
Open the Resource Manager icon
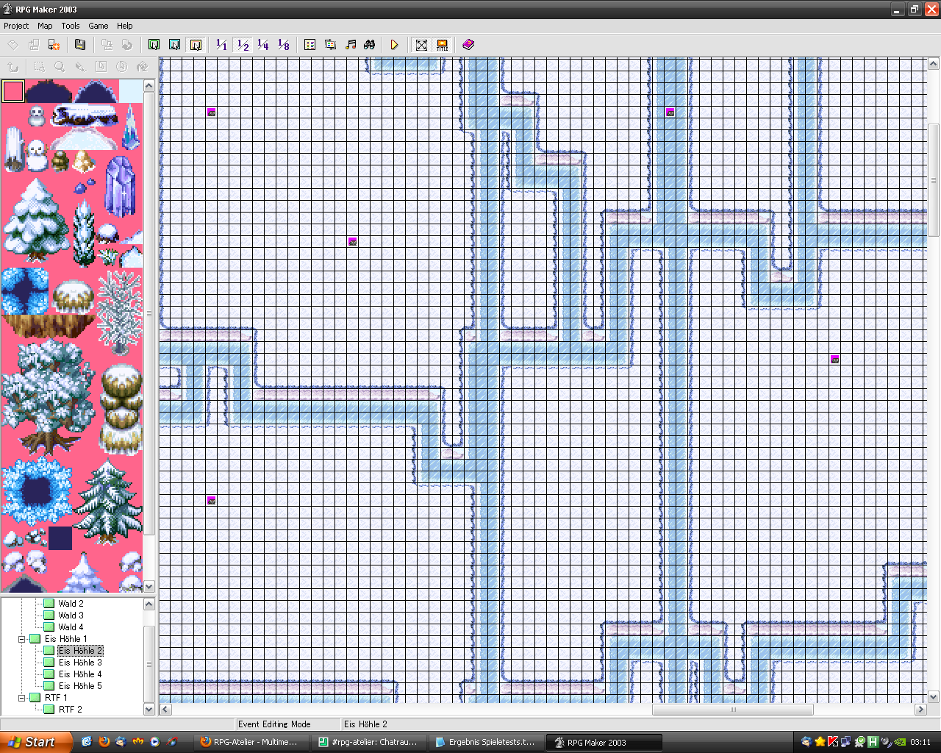(x=330, y=45)
